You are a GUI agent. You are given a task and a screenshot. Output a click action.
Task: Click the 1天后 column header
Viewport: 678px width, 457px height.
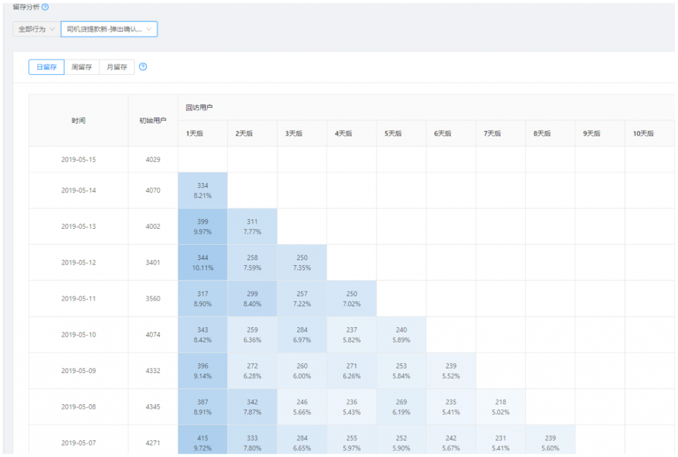point(195,133)
